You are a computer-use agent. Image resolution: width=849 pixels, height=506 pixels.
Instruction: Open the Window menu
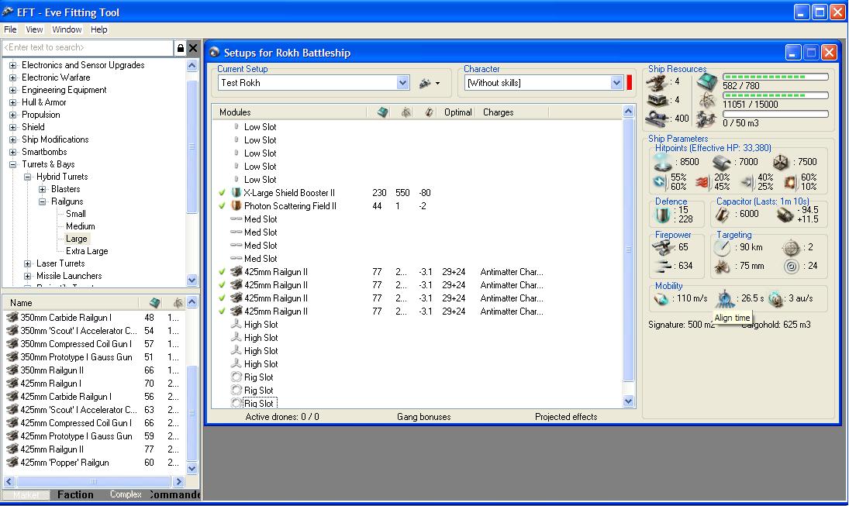(67, 29)
